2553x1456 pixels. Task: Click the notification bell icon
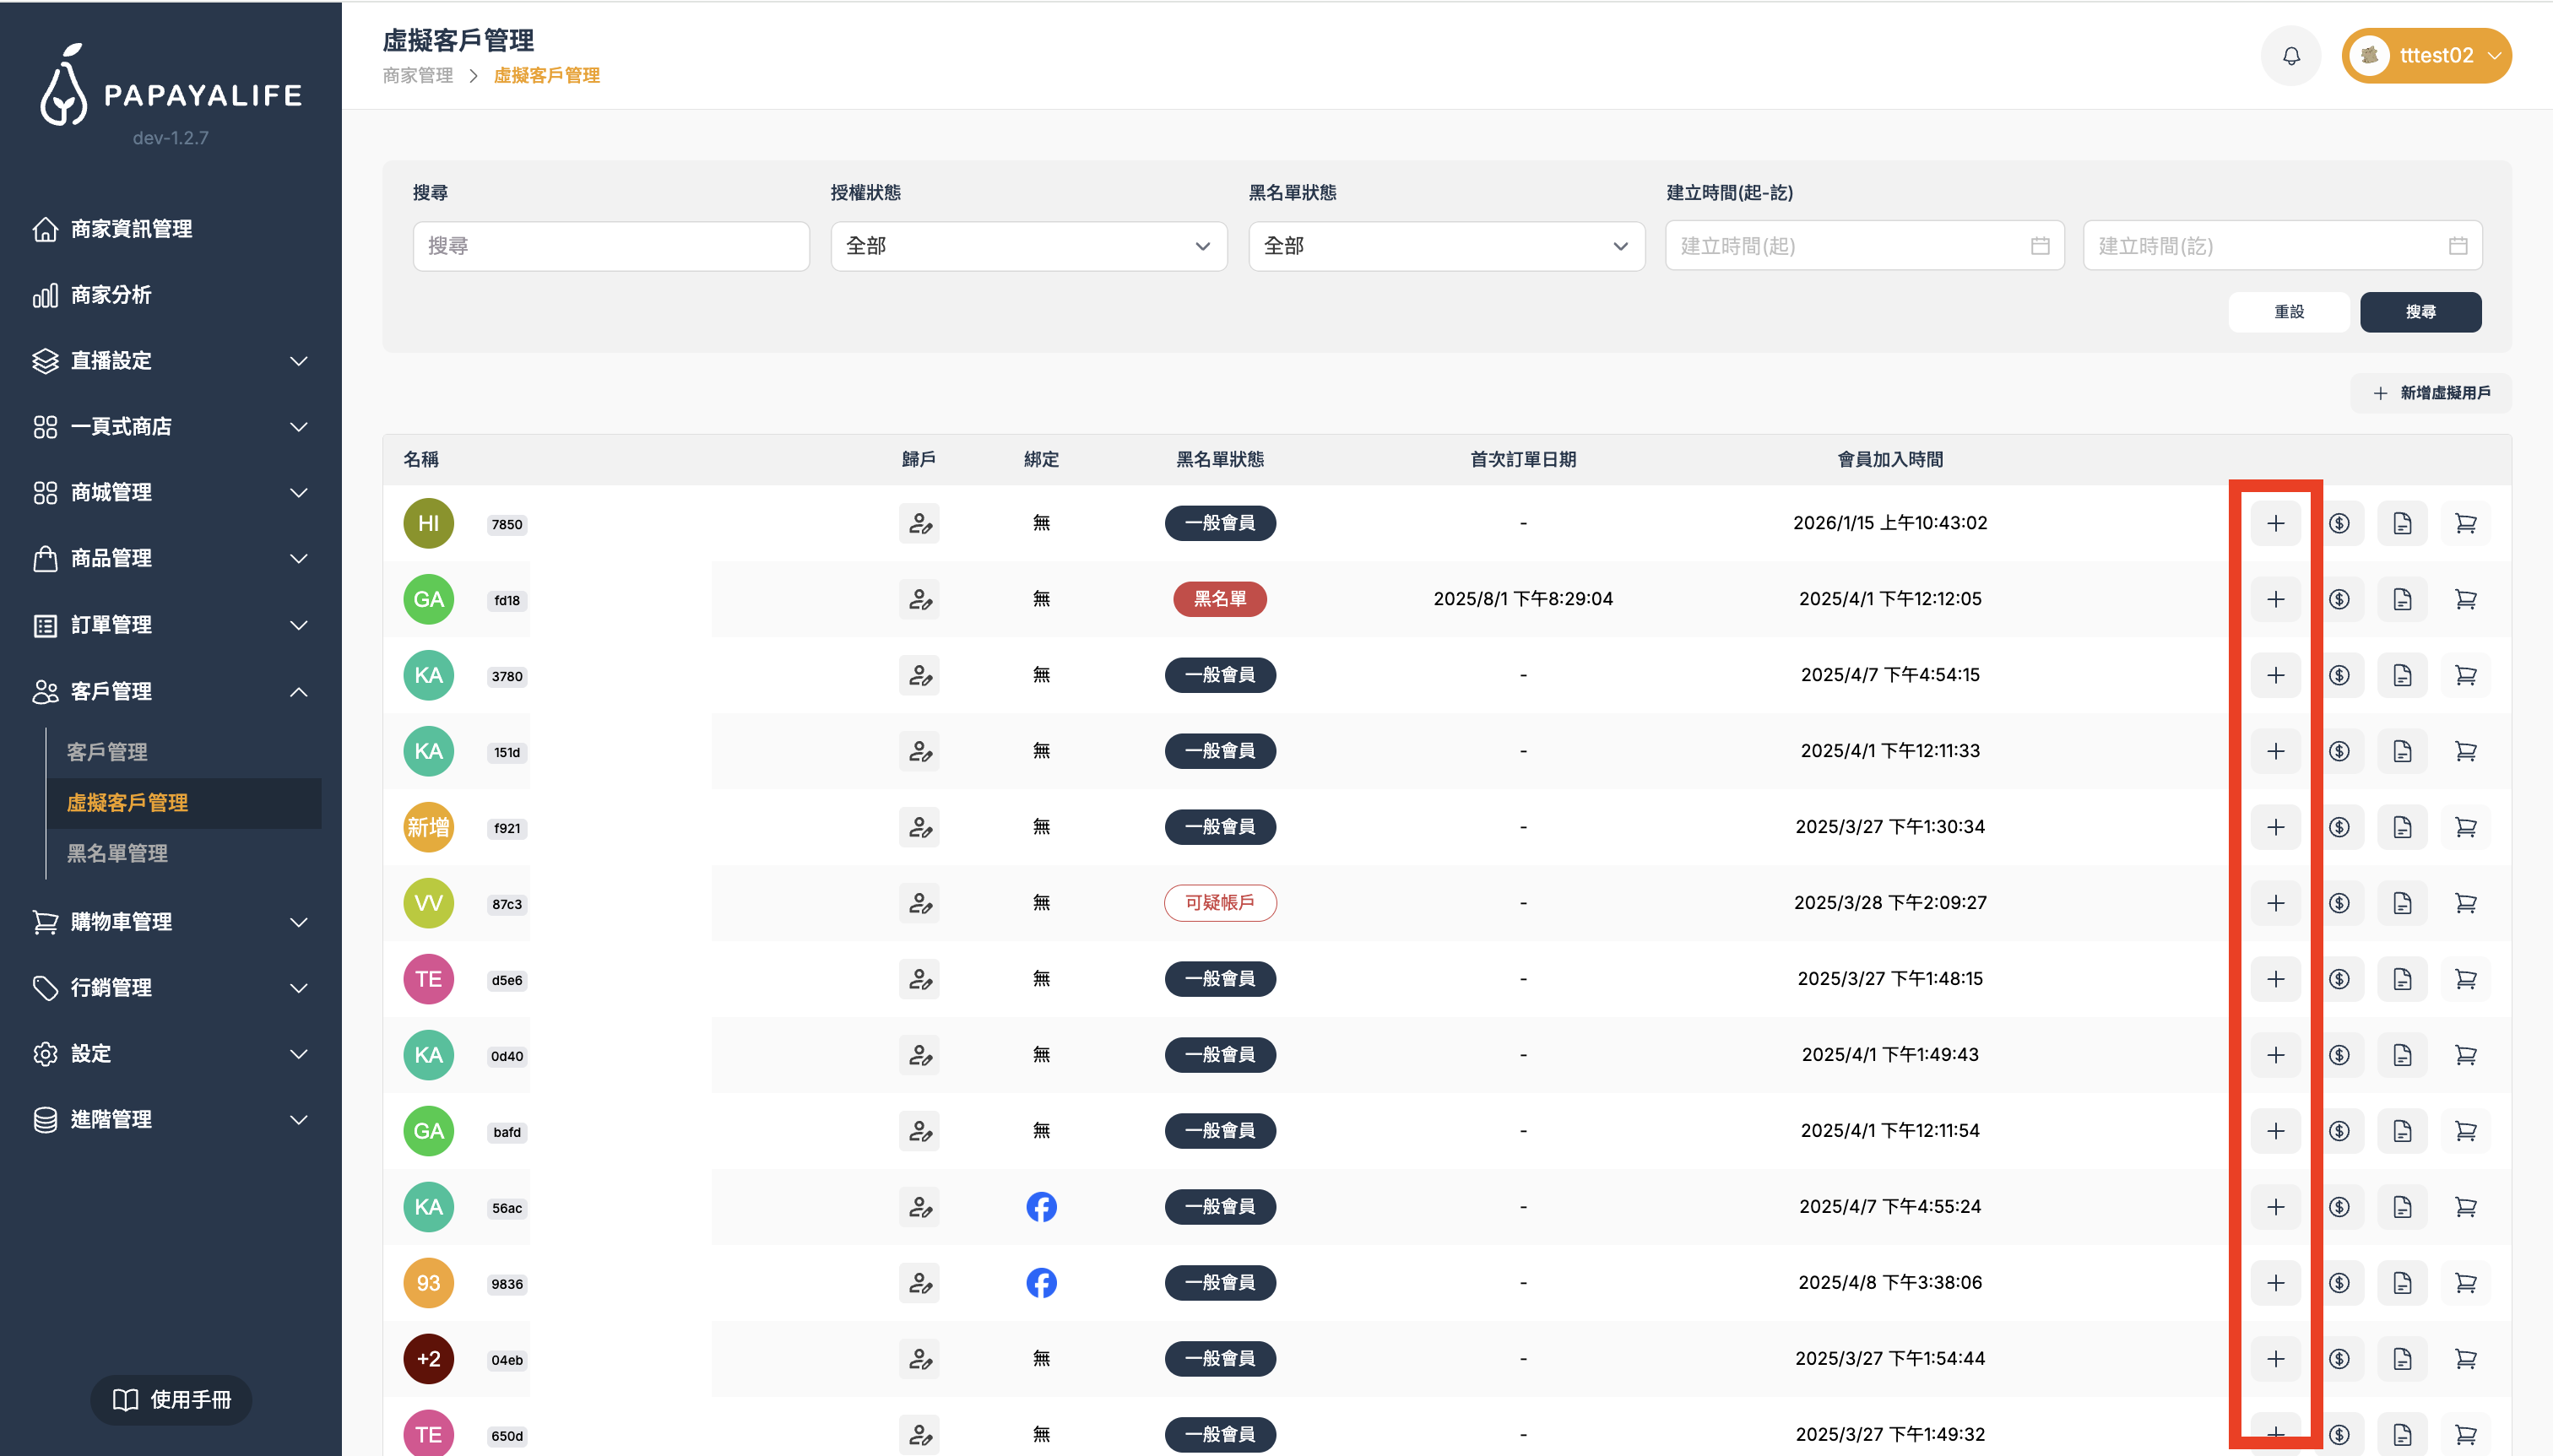(2290, 56)
